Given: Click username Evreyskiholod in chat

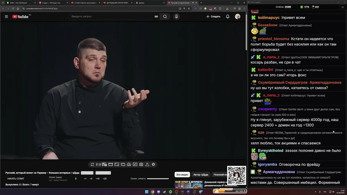Looking at the screenshot, I should click(x=271, y=151).
